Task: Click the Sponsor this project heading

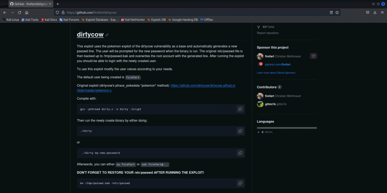Action: pyautogui.click(x=273, y=47)
